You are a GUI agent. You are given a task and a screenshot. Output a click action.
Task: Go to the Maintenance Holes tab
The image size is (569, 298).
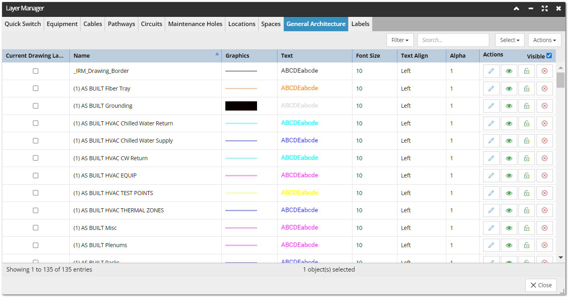(x=195, y=24)
